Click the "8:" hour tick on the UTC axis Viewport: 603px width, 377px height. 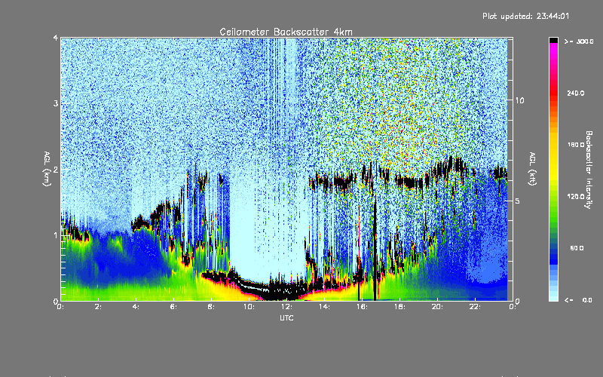pyautogui.click(x=212, y=307)
